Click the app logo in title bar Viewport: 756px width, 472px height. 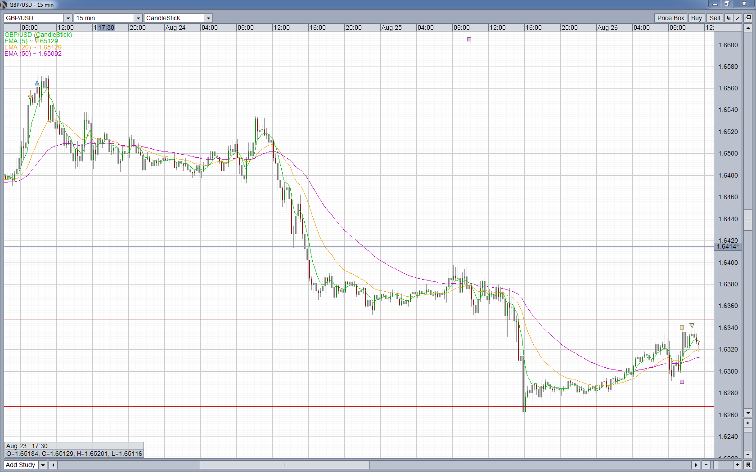[4, 4]
